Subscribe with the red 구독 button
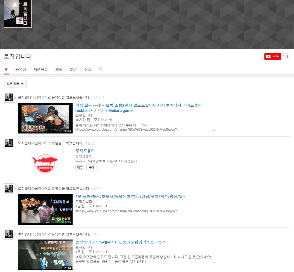This screenshot has width=294, height=272. [x=273, y=57]
